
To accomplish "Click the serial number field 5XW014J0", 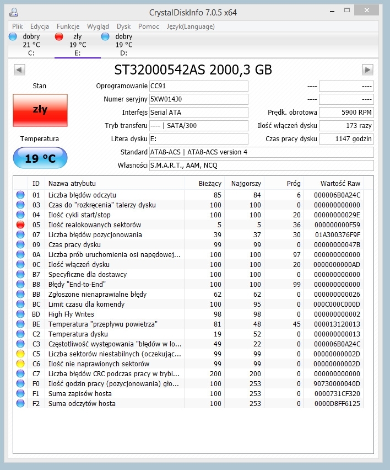I will (x=199, y=99).
